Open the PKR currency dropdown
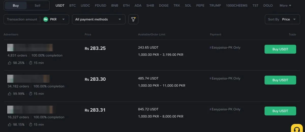Image resolution: width=305 pixels, height=132 pixels. tap(54, 19)
